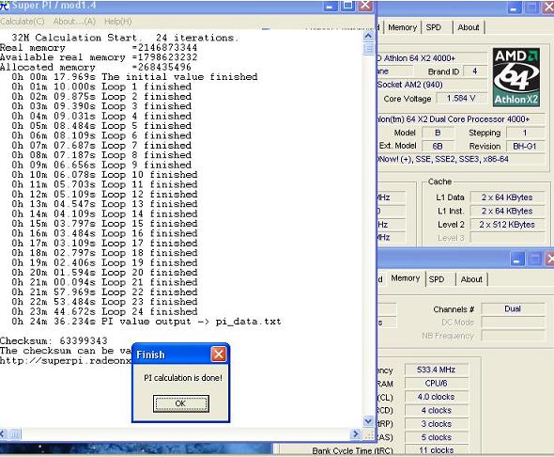554x457 pixels.
Task: Open the Calculate(C) menu
Action: pyautogui.click(x=23, y=22)
